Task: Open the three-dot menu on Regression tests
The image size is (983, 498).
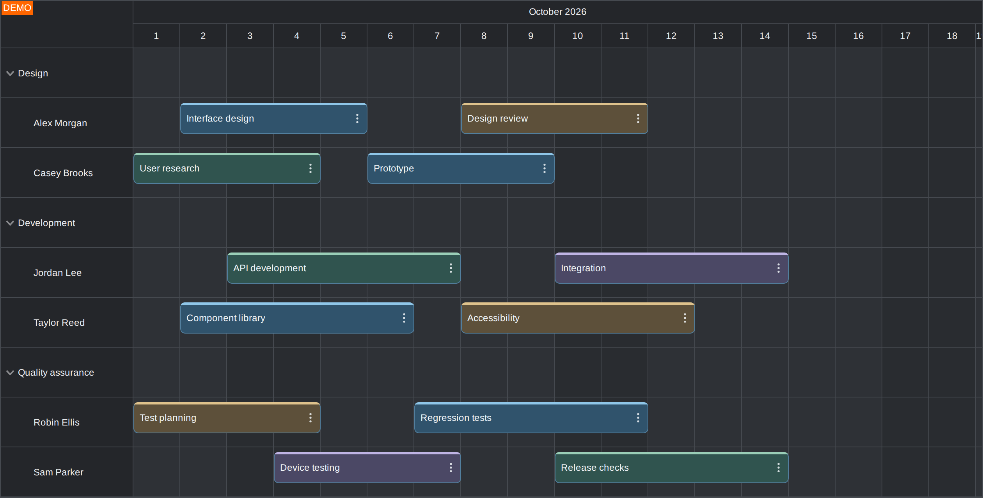Action: click(638, 418)
